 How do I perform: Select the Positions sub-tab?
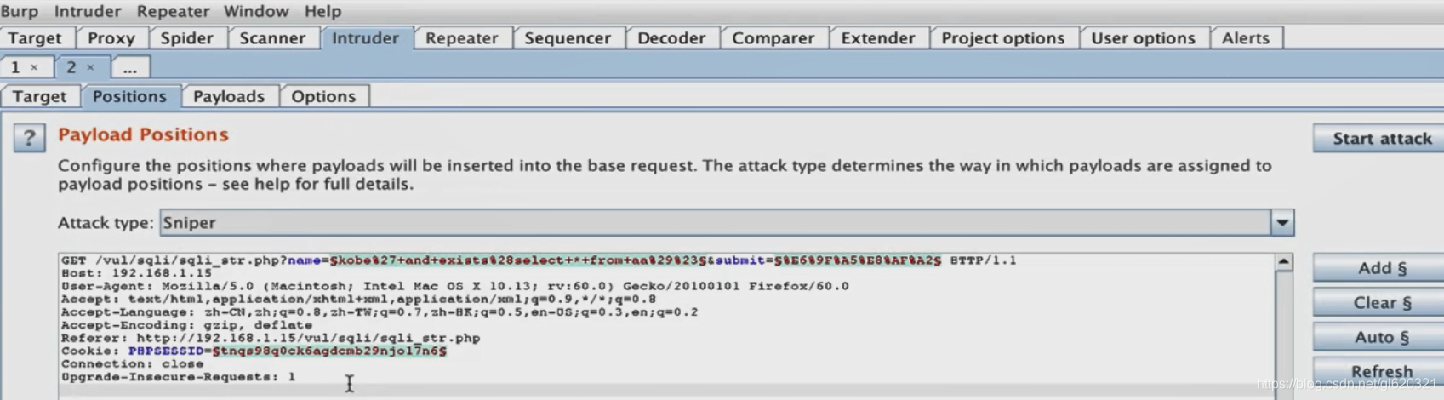click(x=129, y=96)
